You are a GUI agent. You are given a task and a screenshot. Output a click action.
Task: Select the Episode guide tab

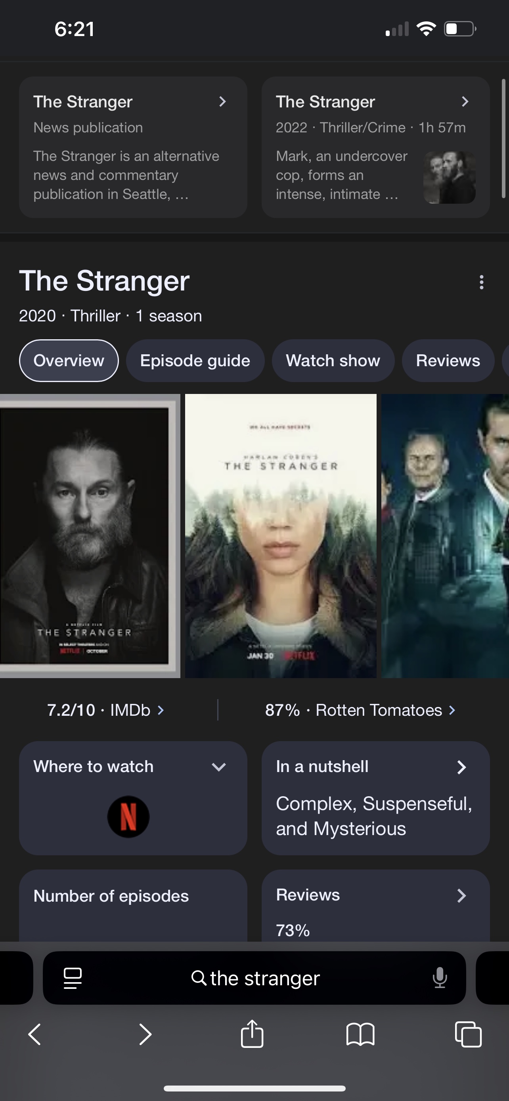(195, 361)
